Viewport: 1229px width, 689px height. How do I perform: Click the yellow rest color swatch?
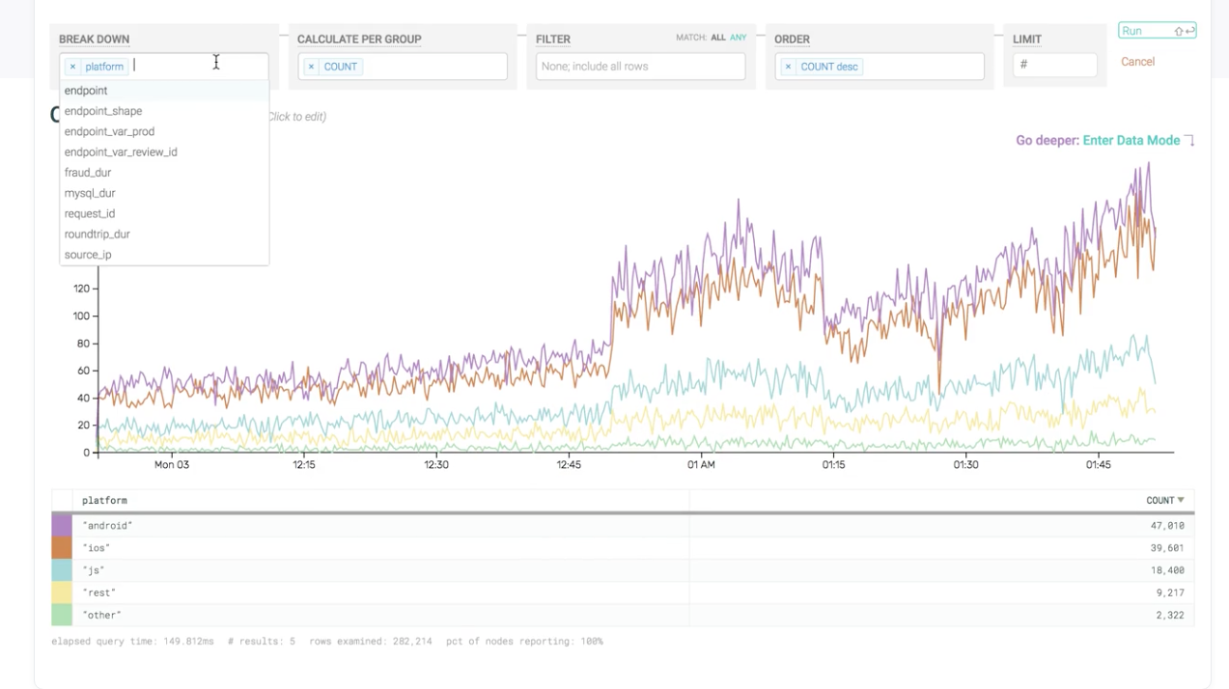tap(62, 593)
